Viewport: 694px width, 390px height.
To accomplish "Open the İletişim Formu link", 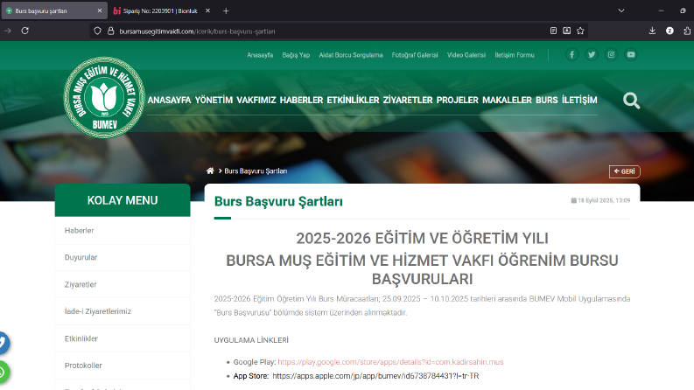I will tap(515, 55).
